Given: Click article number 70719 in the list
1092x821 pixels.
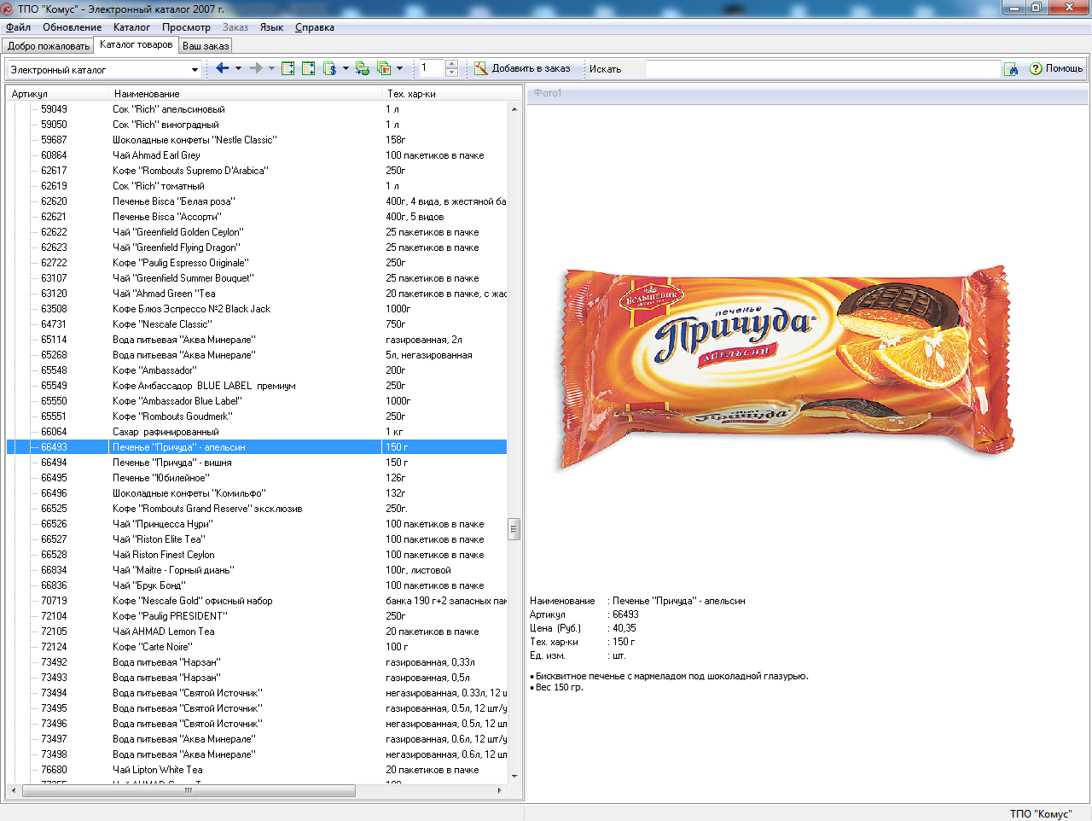Looking at the screenshot, I should [54, 601].
